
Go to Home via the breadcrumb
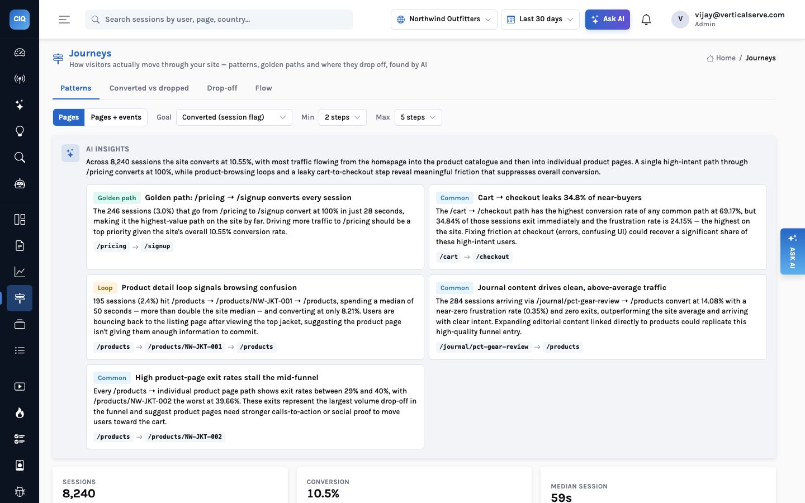tap(726, 58)
